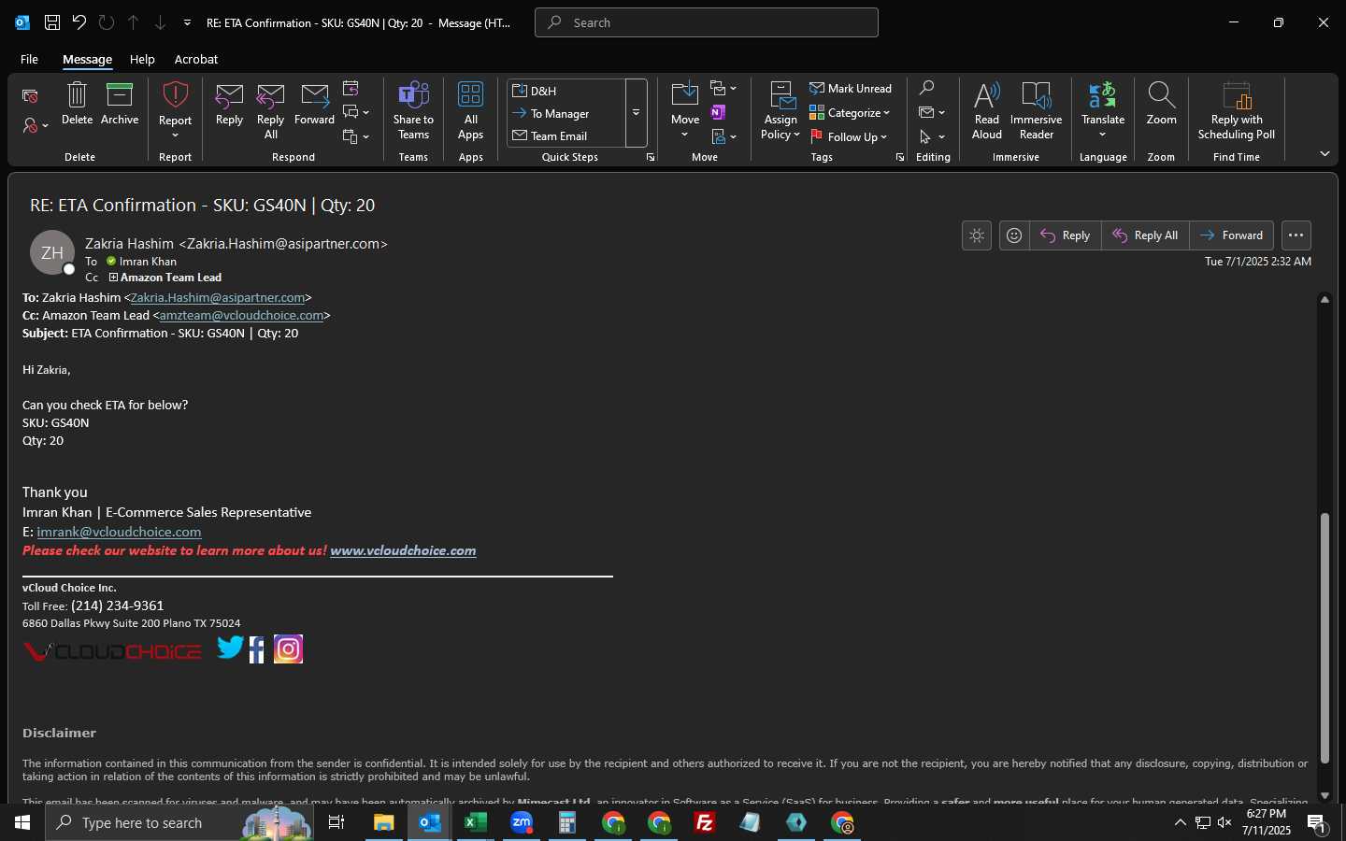Click Reply All in the ribbon
1346x841 pixels.
point(270,110)
